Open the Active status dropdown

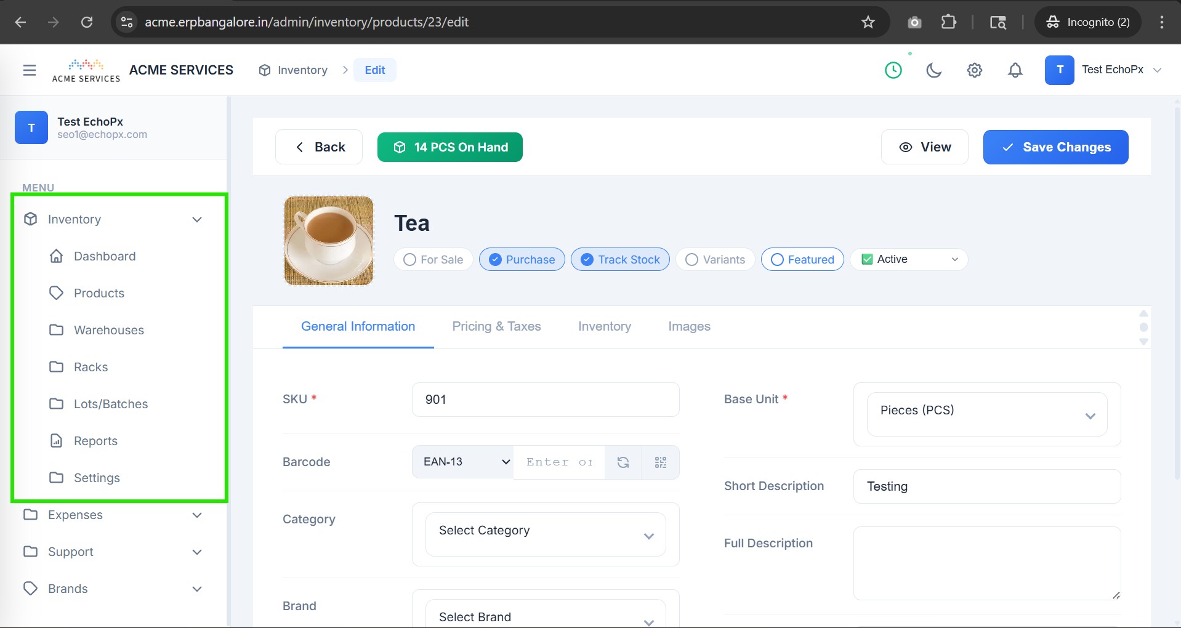tap(909, 260)
